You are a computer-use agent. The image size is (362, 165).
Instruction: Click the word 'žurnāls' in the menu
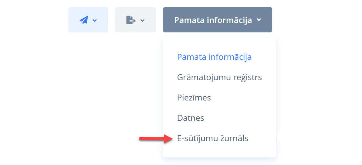tap(234, 138)
